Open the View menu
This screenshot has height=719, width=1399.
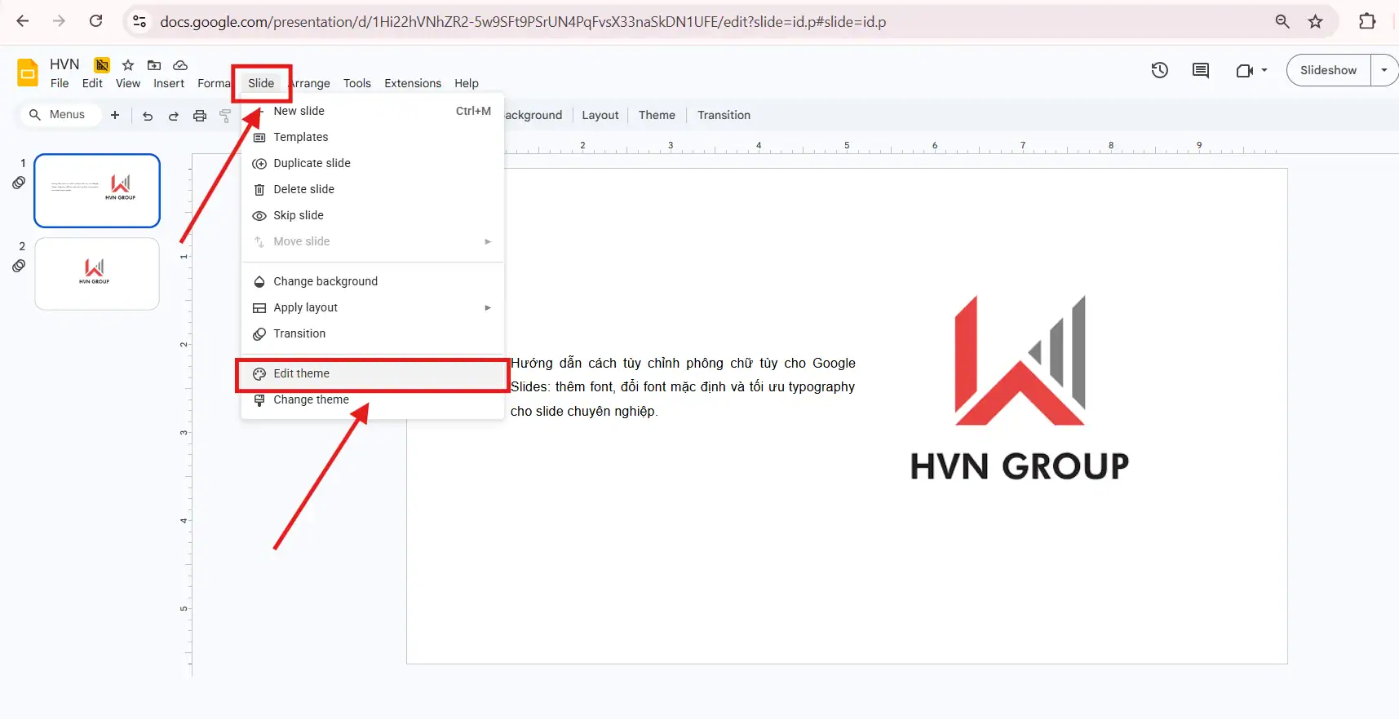click(128, 83)
